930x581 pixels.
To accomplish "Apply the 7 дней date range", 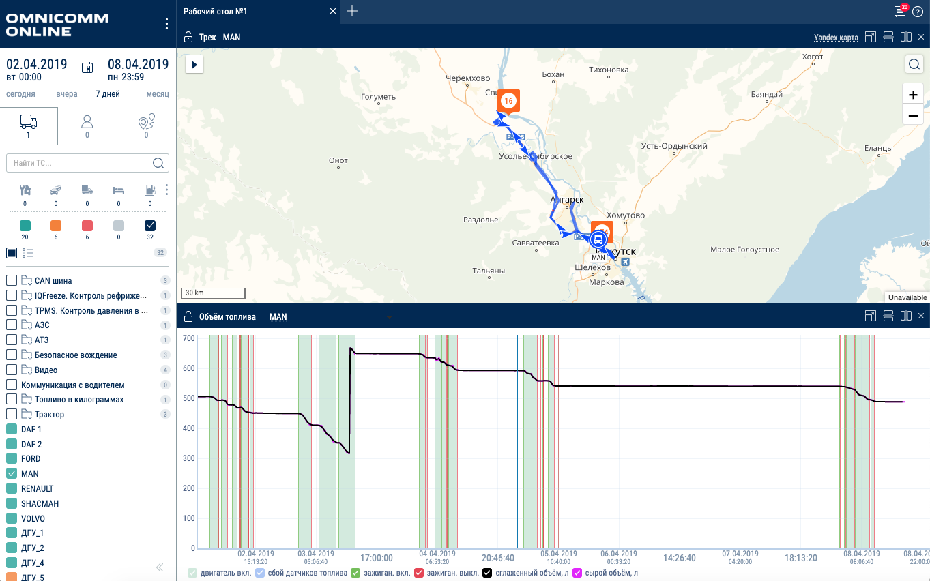I will 107,93.
